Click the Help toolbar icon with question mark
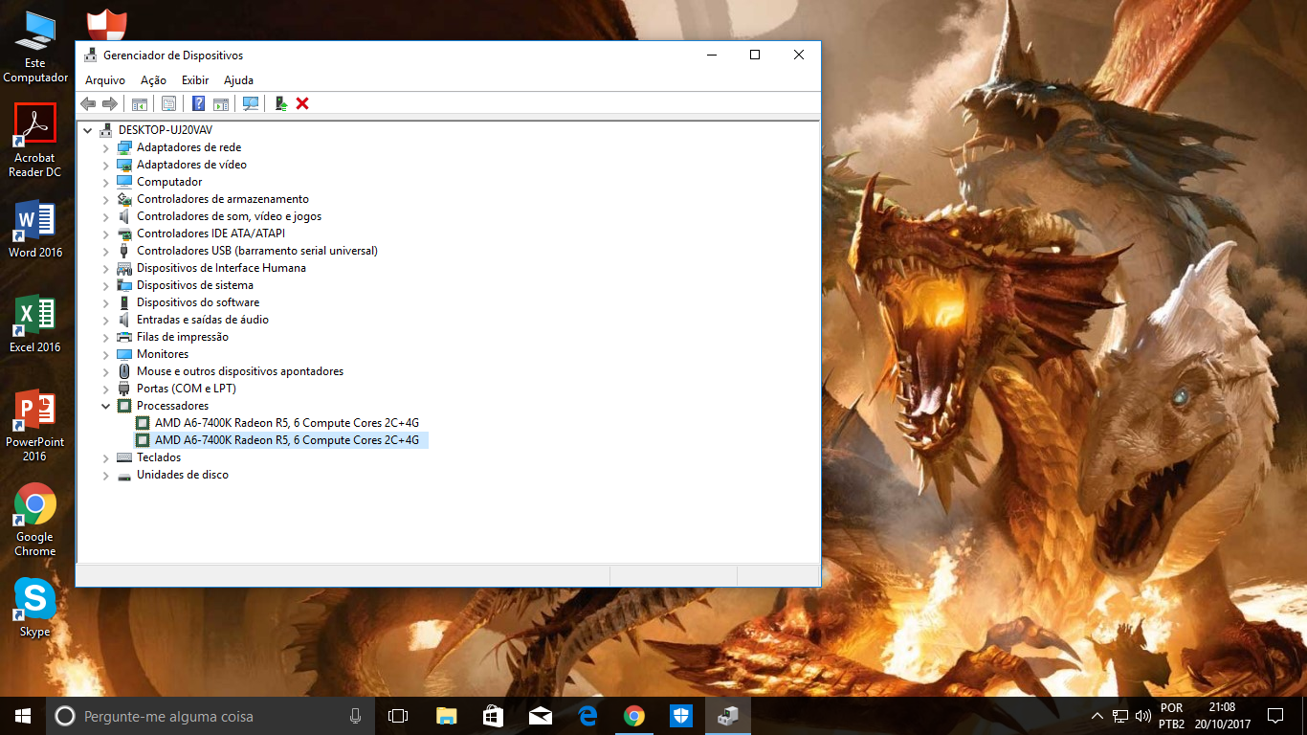 pos(198,103)
